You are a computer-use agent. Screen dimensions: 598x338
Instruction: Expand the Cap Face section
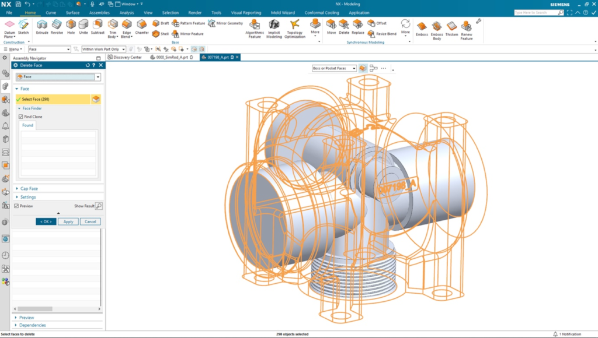29,188
